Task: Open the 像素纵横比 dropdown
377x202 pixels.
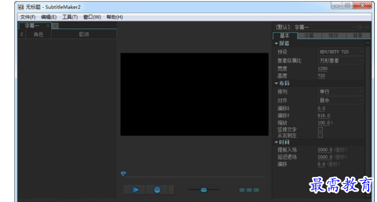Action: pos(340,61)
